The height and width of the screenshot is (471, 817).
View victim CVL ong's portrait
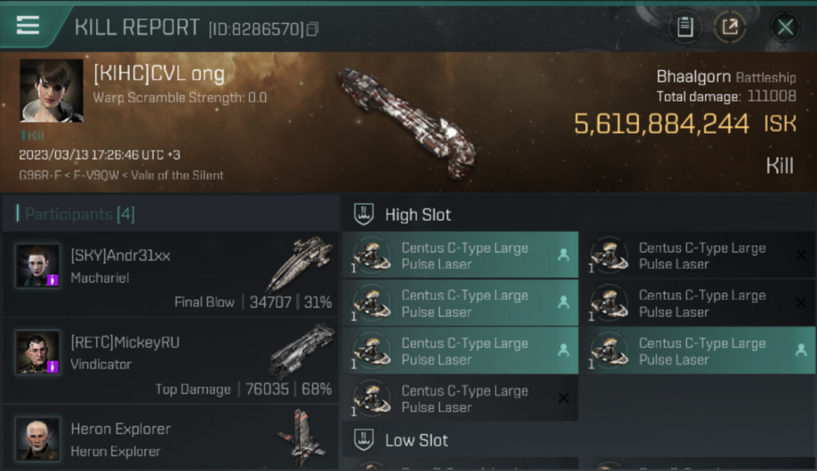coord(52,90)
